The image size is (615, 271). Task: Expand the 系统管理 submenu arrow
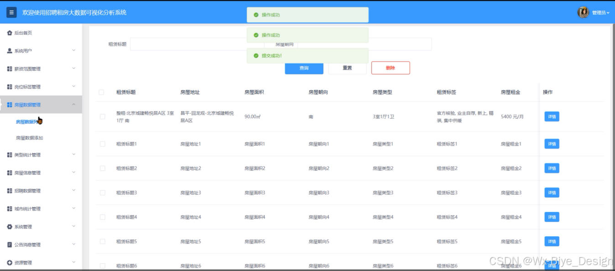click(x=74, y=227)
